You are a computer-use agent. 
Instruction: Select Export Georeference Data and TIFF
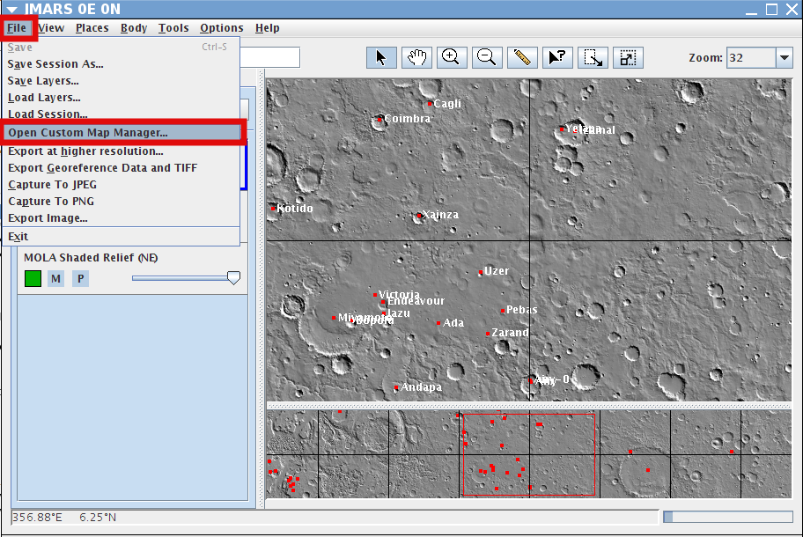point(102,168)
